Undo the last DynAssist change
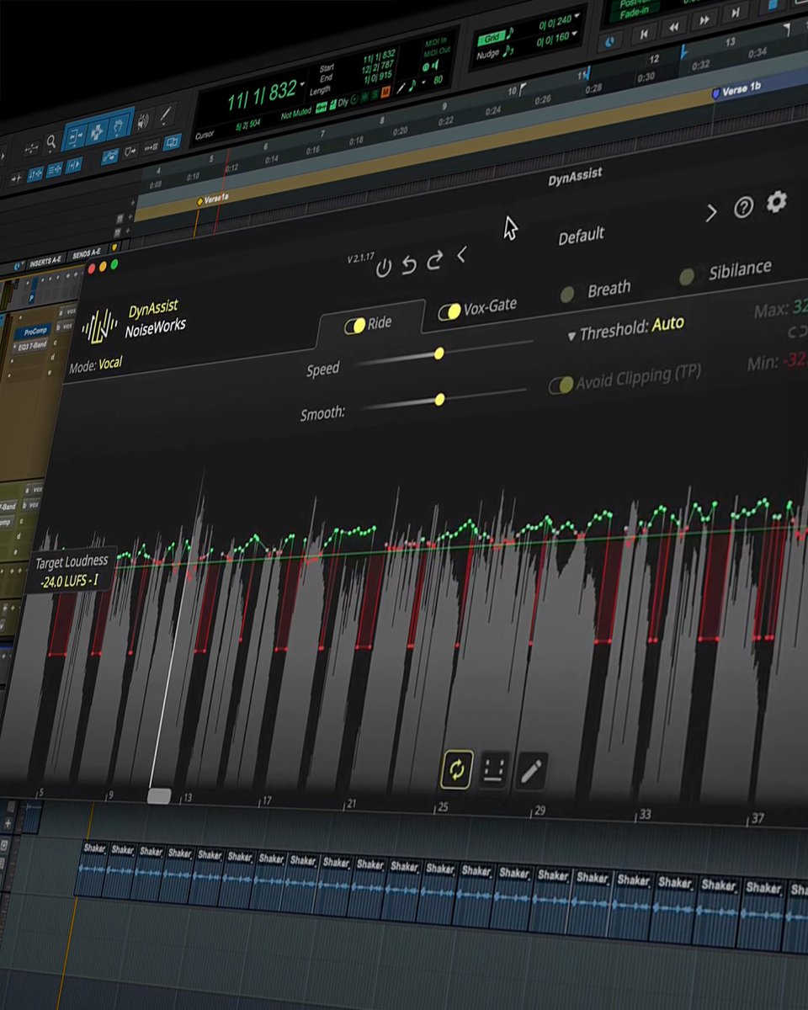The image size is (808, 1010). pos(409,265)
